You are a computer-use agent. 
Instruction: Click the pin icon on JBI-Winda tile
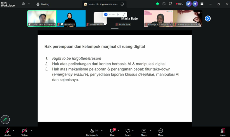coord(62,24)
